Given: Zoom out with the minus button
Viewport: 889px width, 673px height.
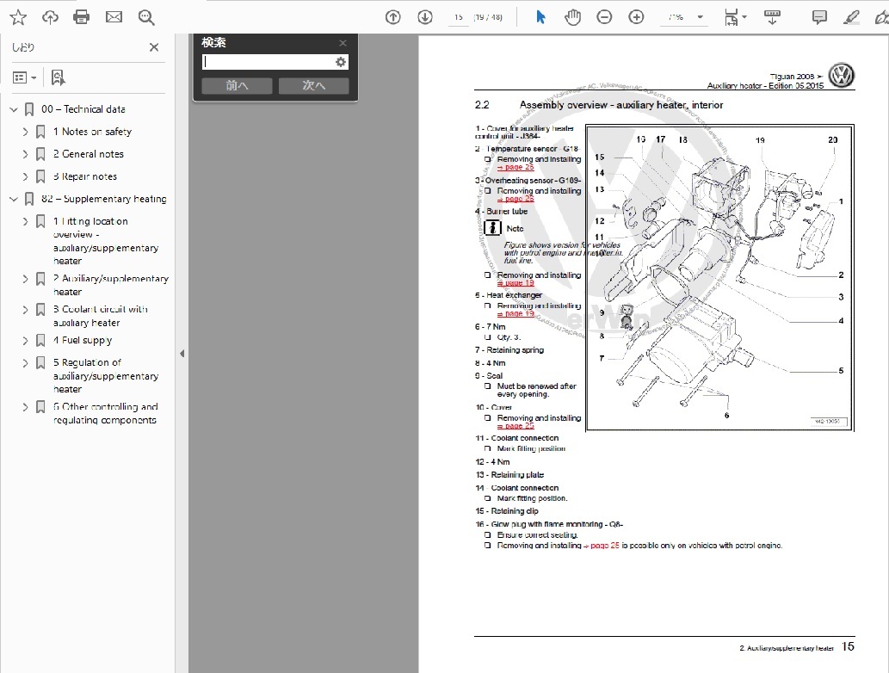Looking at the screenshot, I should coord(604,17).
